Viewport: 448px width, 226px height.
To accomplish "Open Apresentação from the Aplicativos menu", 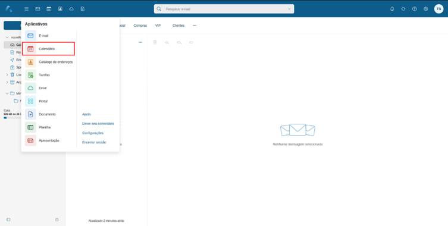I will [x=49, y=140].
